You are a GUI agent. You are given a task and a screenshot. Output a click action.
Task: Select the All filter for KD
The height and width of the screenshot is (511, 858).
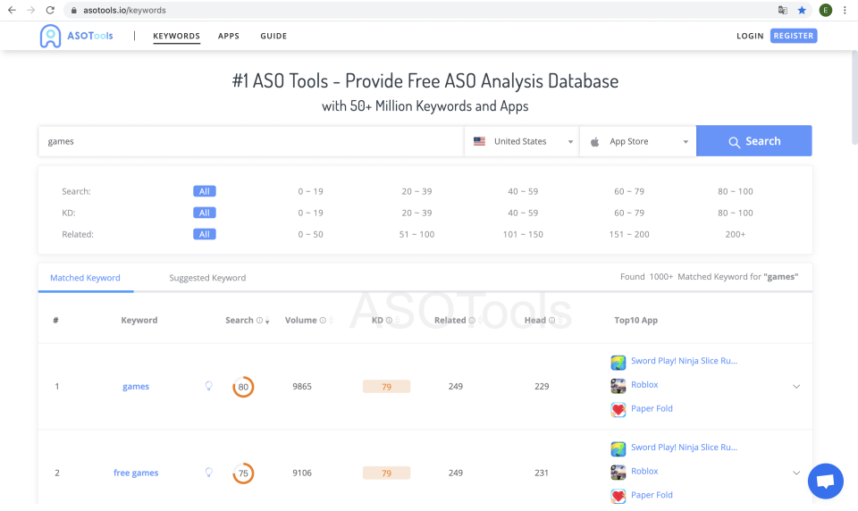tap(205, 213)
